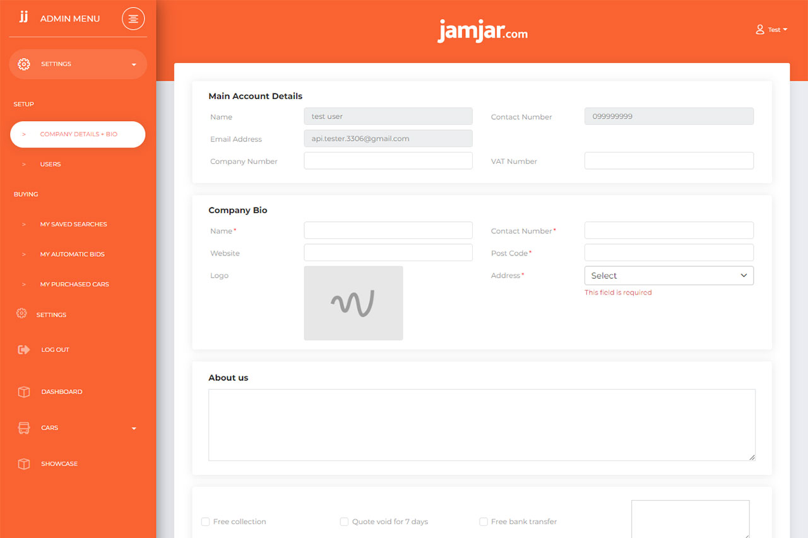Click the jamjar.com header logo
Viewport: 808px width, 538px height.
point(483,31)
